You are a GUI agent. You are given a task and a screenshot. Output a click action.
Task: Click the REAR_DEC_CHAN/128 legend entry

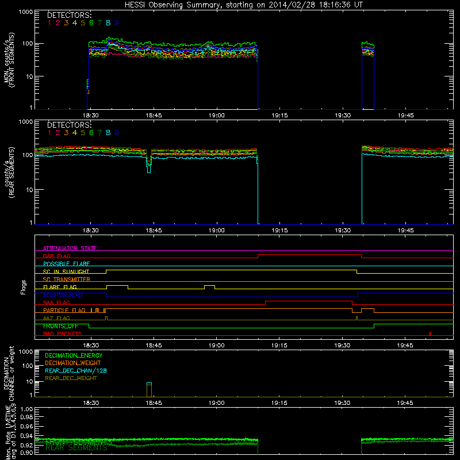[x=76, y=370]
